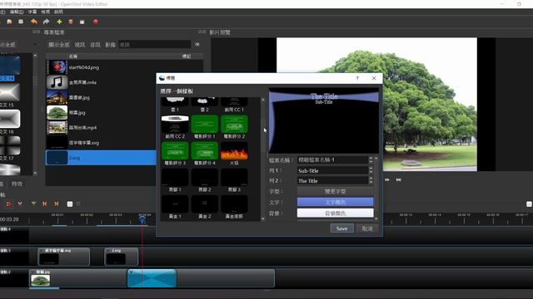The width and height of the screenshot is (533, 299).
Task: Click the green Add Marker icon
Action: (x=33, y=203)
